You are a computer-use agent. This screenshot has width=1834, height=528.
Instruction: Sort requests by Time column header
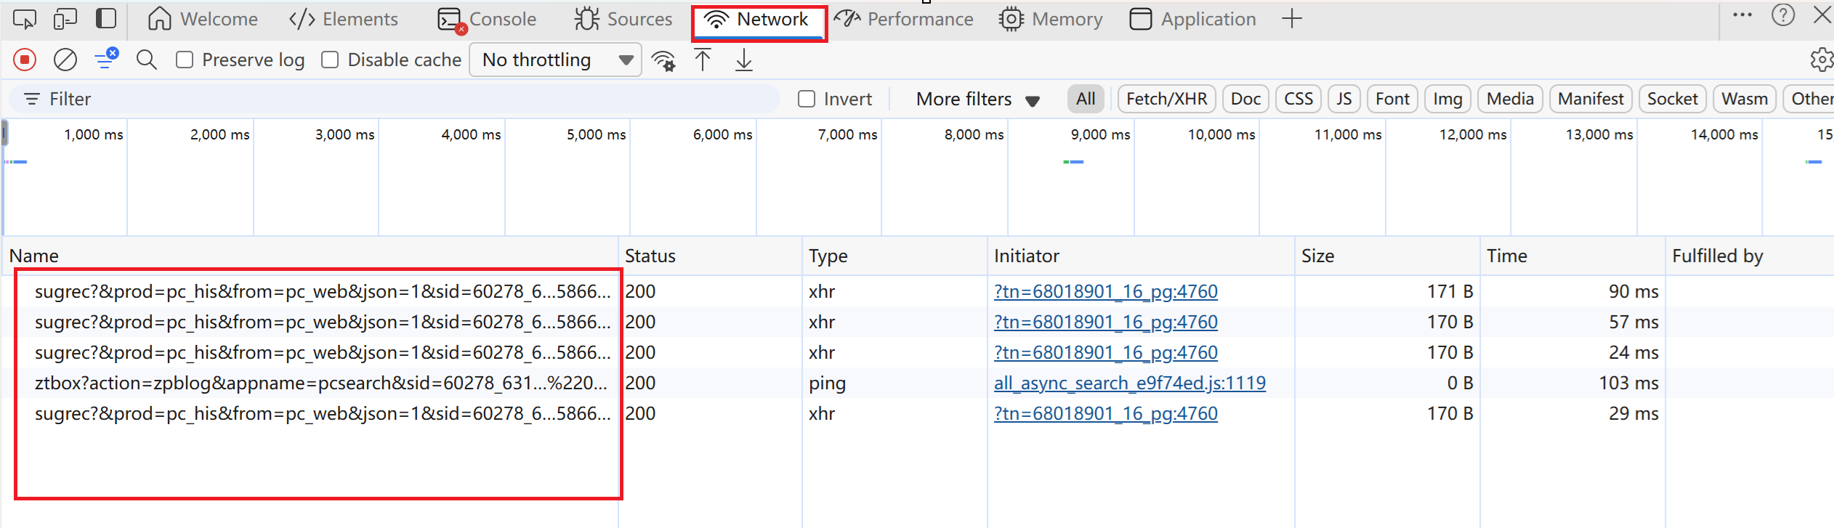point(1572,256)
